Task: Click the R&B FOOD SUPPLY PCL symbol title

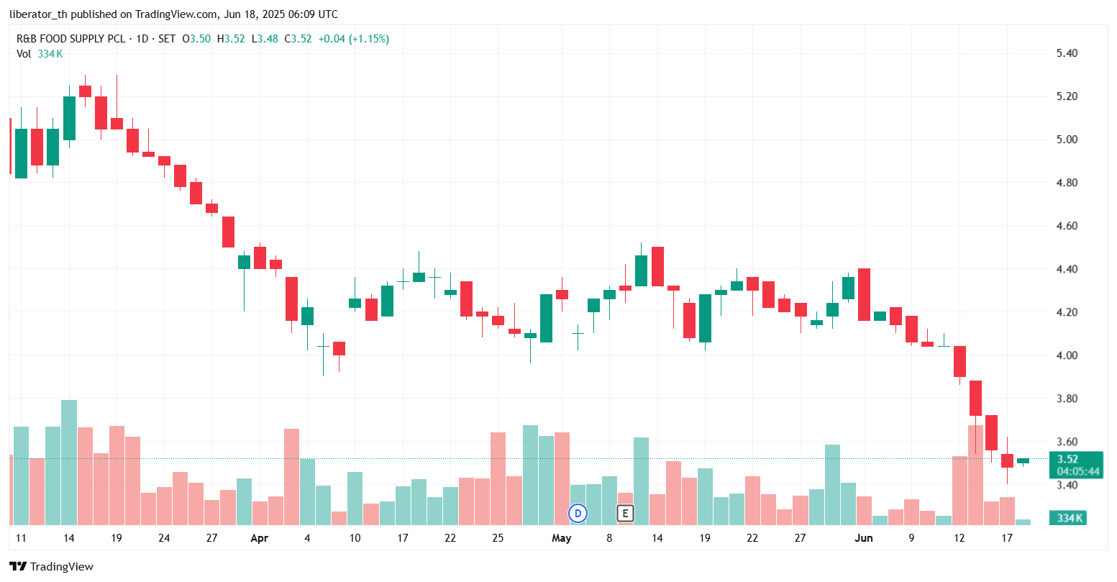Action: coord(70,39)
